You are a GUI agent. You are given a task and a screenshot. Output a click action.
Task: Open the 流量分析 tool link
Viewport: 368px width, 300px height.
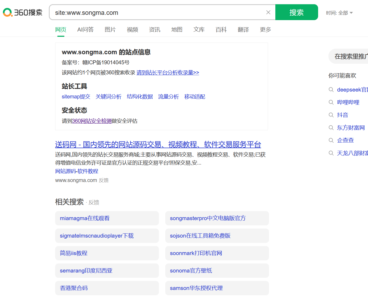(168, 97)
